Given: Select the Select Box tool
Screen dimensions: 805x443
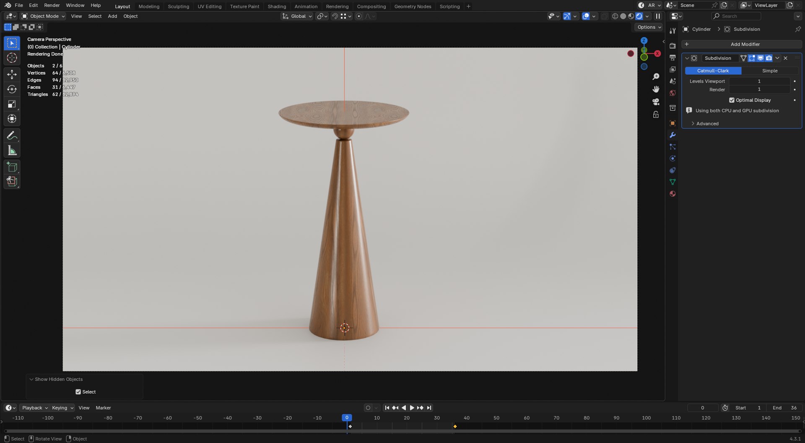Looking at the screenshot, I should click(x=12, y=43).
